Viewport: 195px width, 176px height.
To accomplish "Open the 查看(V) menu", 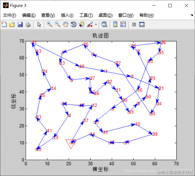I will point(48,15).
